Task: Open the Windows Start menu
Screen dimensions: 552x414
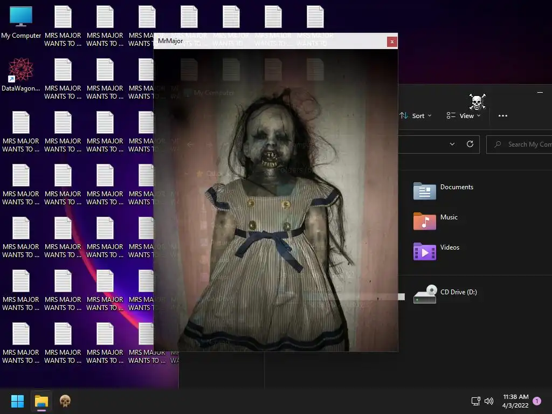Action: 17,401
